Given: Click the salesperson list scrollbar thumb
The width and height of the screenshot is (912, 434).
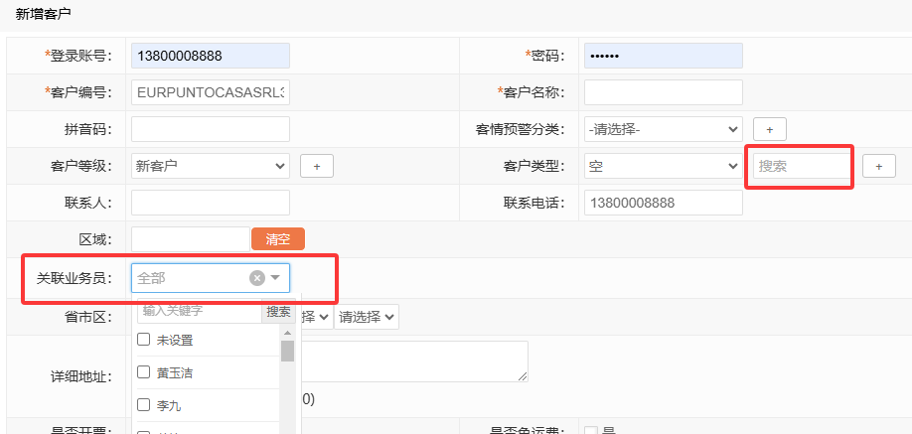Looking at the screenshot, I should (287, 352).
